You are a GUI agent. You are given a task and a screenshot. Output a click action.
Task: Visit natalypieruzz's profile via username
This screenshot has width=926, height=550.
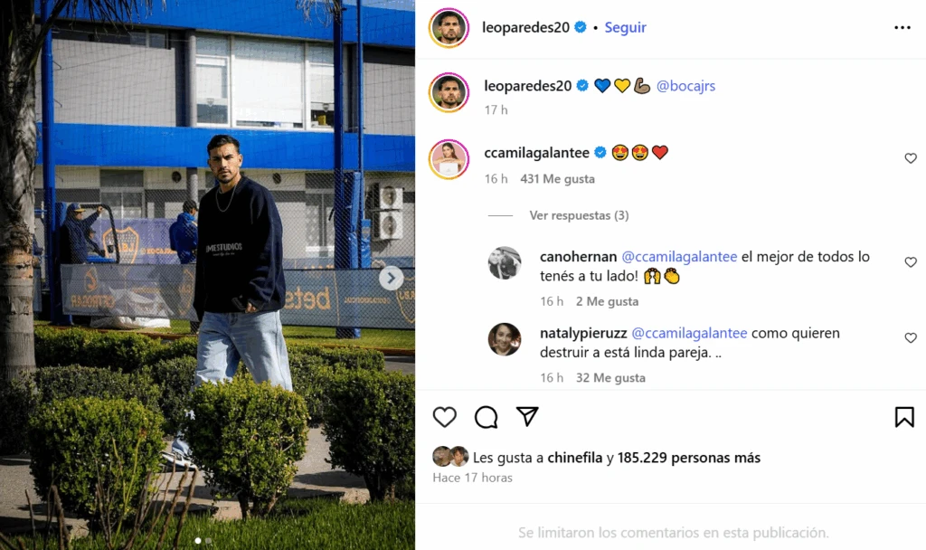(x=583, y=333)
